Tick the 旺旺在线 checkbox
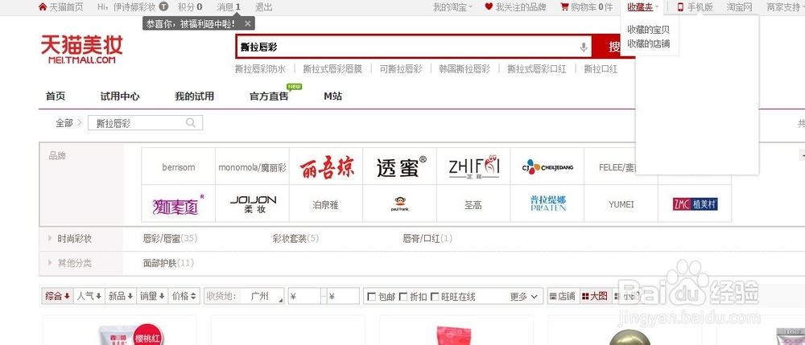Image resolution: width=805 pixels, height=345 pixels. 435,296
